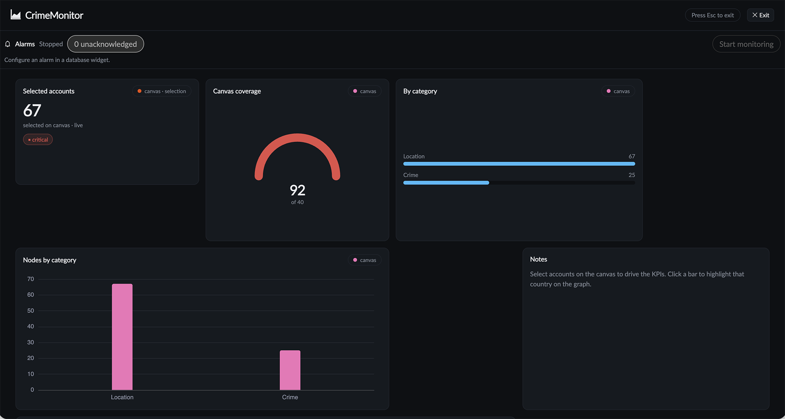The width and height of the screenshot is (785, 419).
Task: Click the pink dot in By category badge
Action: coord(608,91)
